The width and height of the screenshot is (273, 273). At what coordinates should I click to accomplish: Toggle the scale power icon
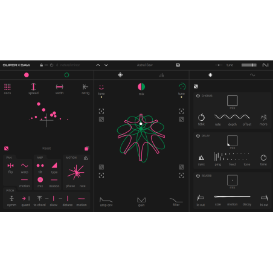[x=52, y=65]
